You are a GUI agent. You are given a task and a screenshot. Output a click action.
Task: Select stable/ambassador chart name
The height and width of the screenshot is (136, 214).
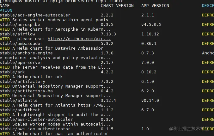[21, 44]
